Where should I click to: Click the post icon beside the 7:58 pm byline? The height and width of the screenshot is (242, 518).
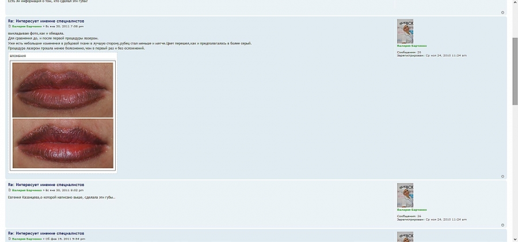(10, 26)
